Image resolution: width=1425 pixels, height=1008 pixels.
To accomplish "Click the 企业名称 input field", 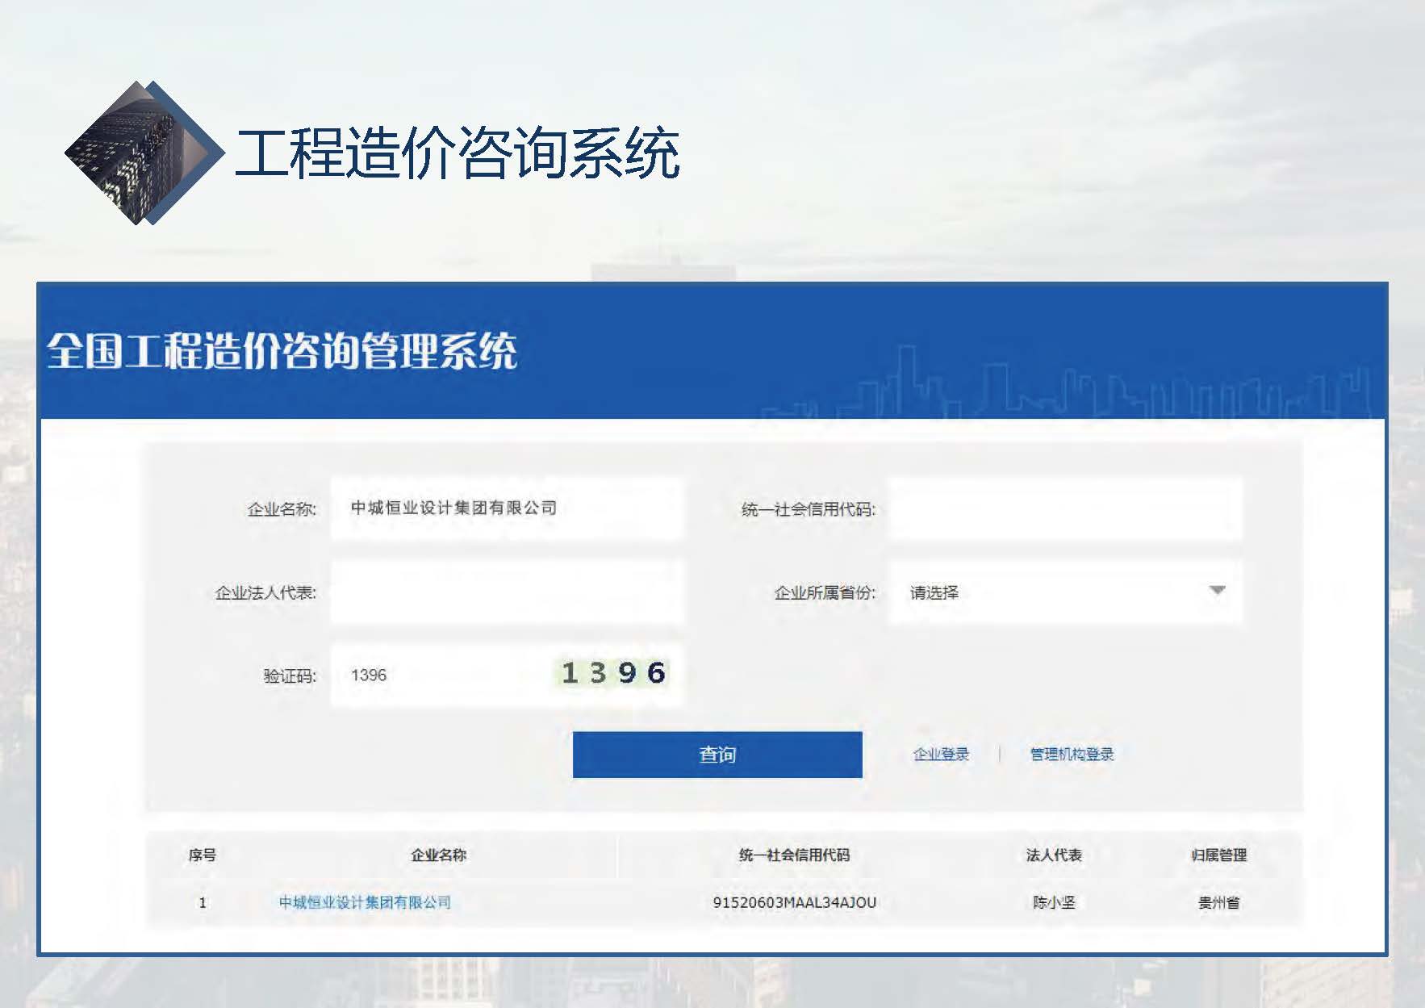I will coord(507,508).
